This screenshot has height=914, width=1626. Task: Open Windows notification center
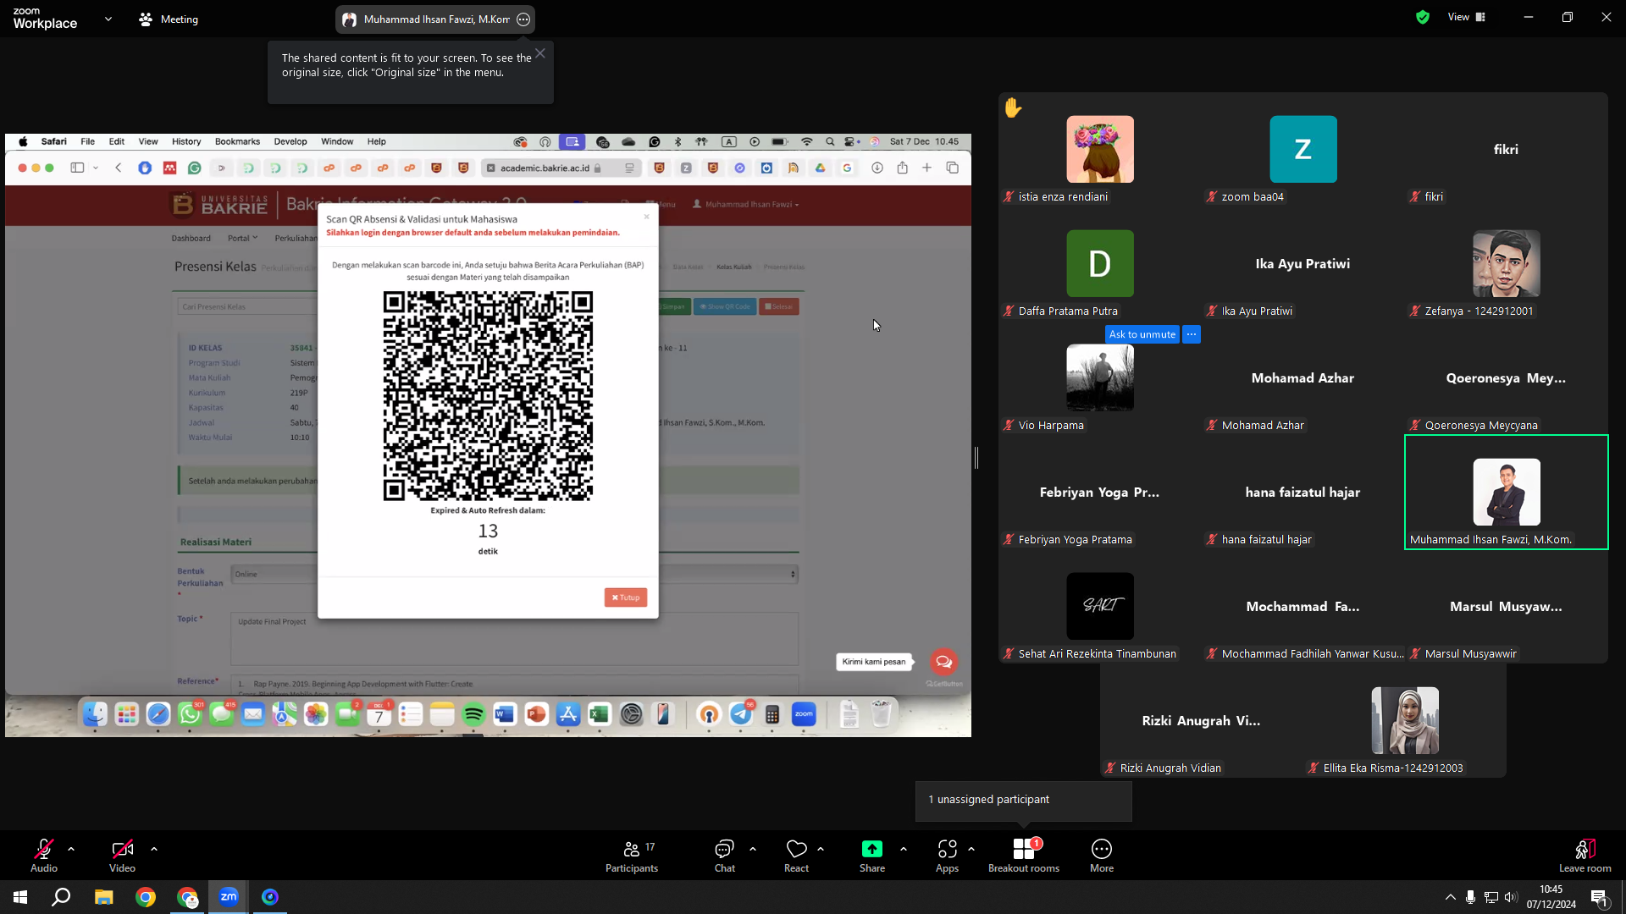coord(1600,897)
